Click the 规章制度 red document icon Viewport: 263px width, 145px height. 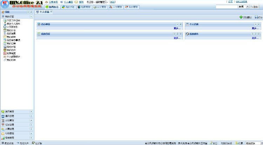coord(5,53)
